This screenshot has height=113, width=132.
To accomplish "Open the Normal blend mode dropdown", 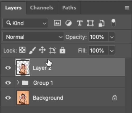I will click(x=33, y=37).
